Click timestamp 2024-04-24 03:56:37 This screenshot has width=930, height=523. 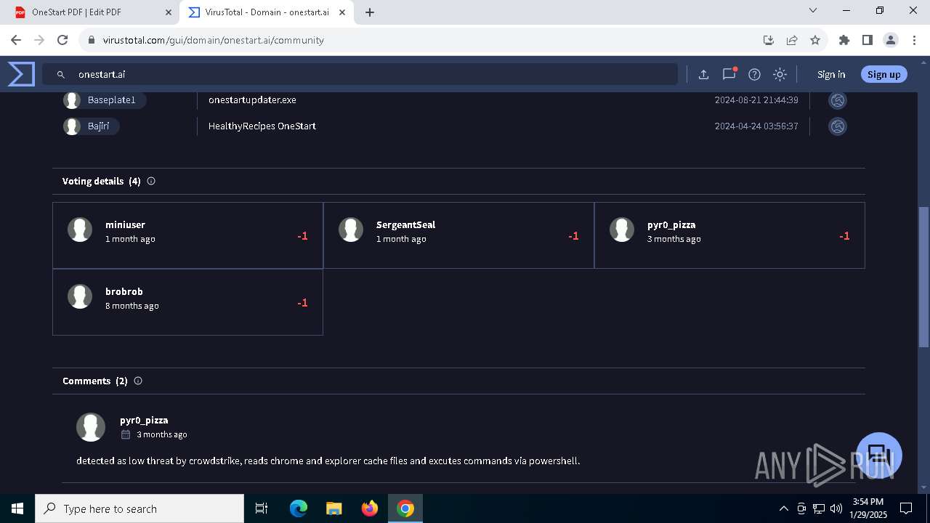coord(756,126)
